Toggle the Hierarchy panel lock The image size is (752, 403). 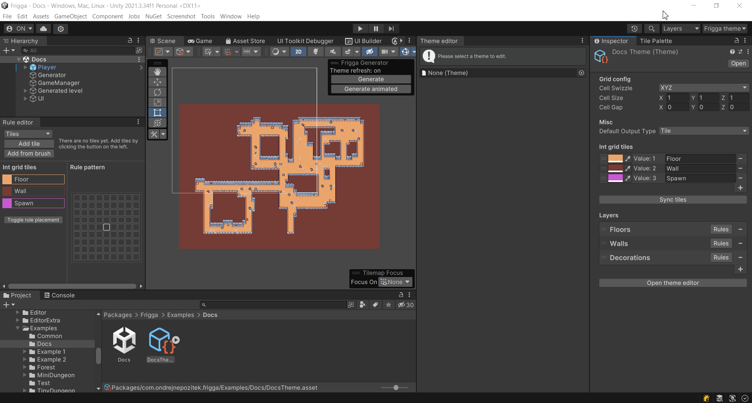[130, 41]
